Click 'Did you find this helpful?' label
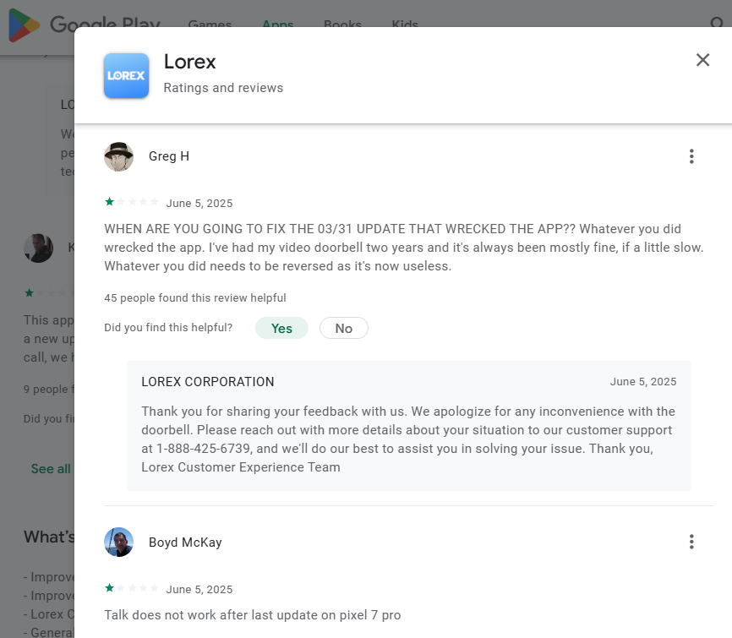The width and height of the screenshot is (732, 638). coord(168,328)
